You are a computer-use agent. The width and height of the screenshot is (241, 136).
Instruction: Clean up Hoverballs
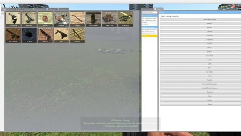tap(200, 56)
